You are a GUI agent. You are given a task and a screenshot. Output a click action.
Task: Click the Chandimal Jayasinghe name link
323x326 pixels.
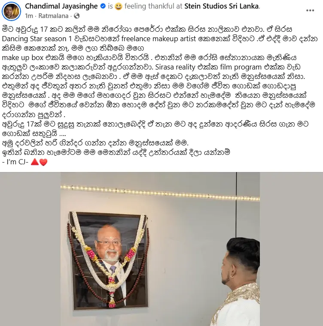click(61, 6)
